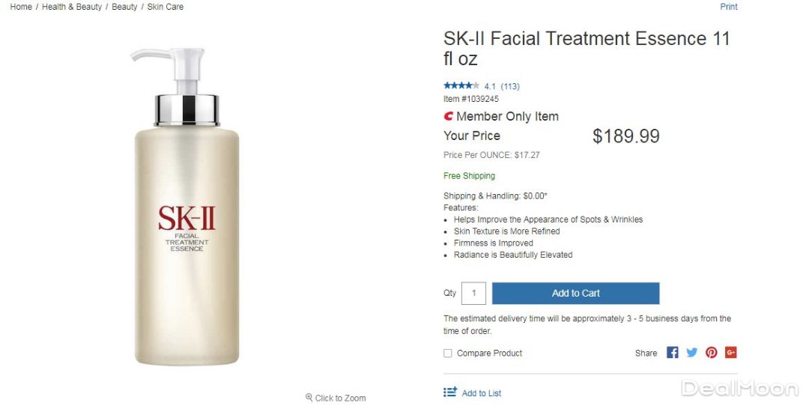Click the Add to List icon
The width and height of the screenshot is (809, 406).
pos(450,393)
